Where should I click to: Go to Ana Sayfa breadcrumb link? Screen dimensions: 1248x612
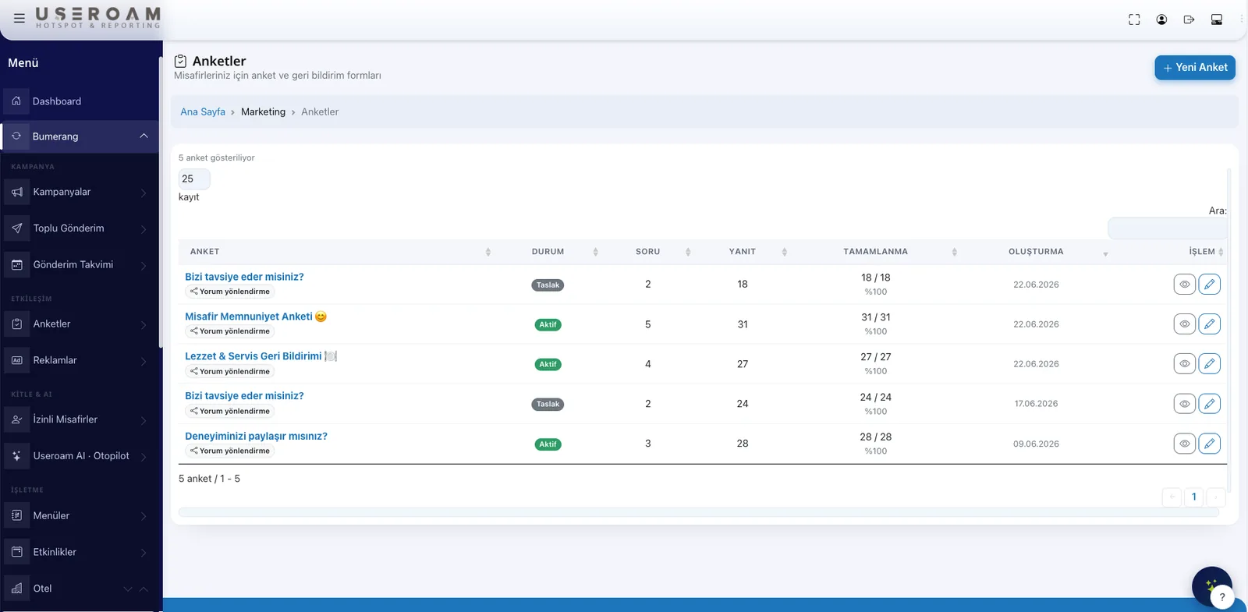(x=203, y=111)
